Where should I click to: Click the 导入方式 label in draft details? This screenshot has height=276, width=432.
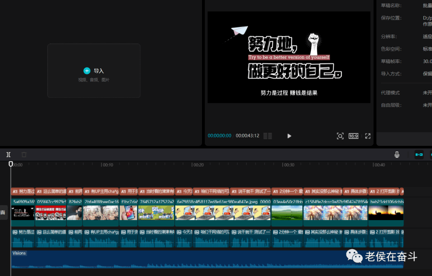[391, 73]
